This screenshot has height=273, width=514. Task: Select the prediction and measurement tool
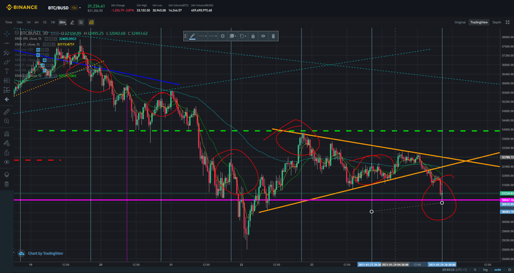tap(6, 90)
